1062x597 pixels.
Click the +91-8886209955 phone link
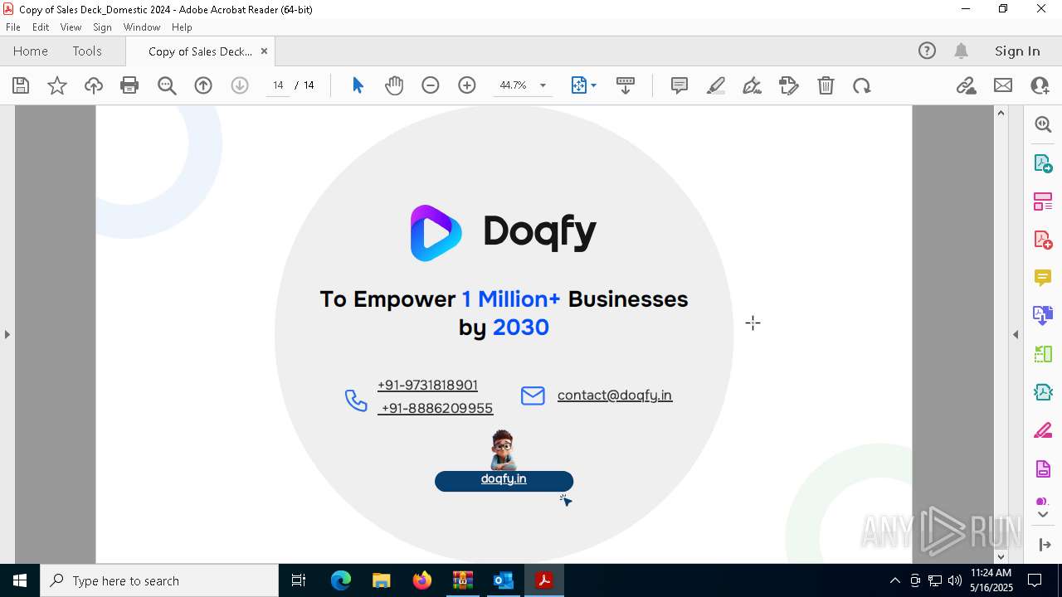click(x=436, y=408)
